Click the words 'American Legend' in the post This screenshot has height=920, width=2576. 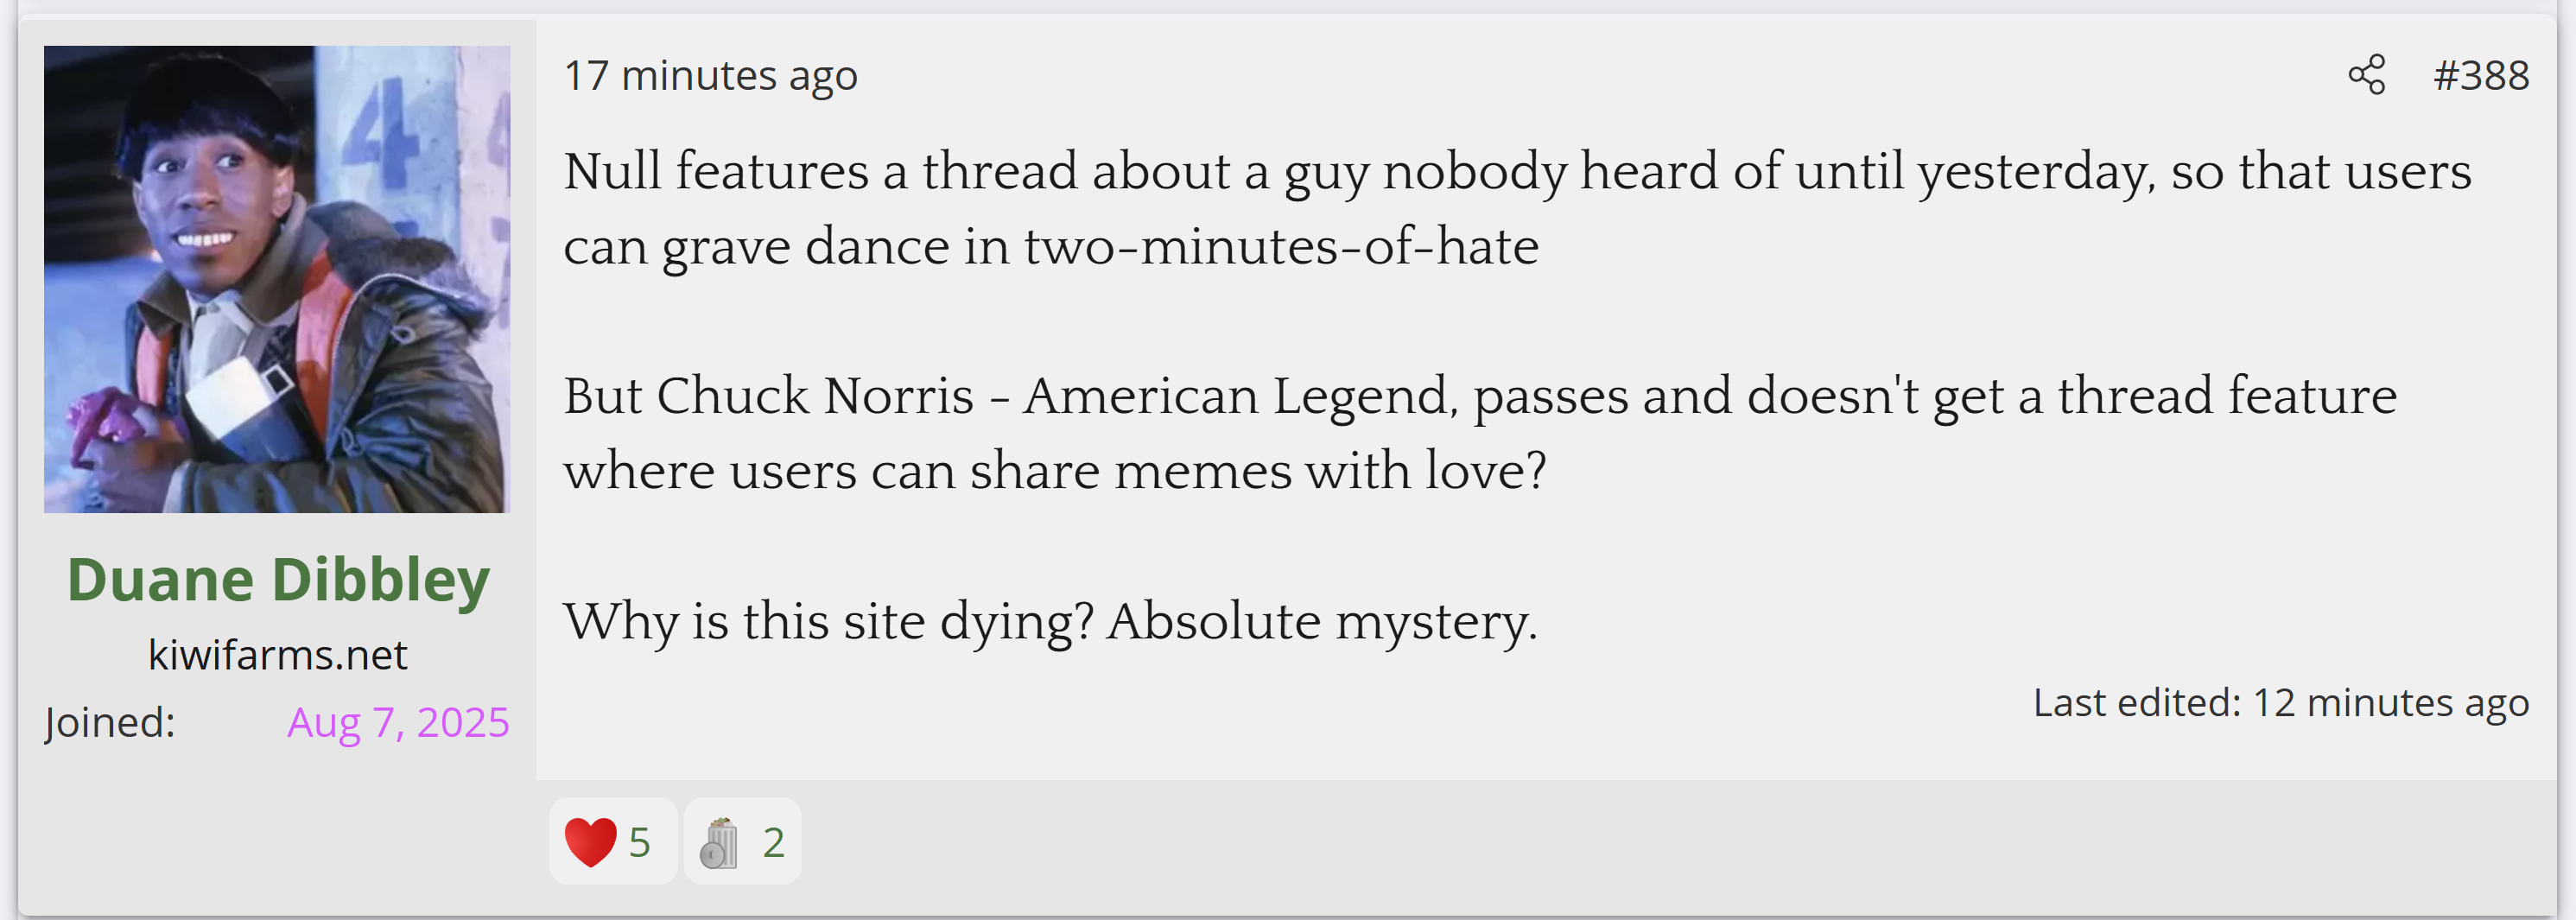(x=1236, y=396)
